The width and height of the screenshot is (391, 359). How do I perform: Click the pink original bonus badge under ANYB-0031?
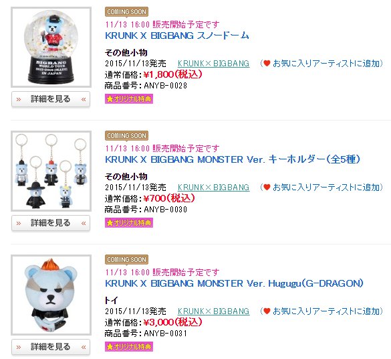[129, 347]
